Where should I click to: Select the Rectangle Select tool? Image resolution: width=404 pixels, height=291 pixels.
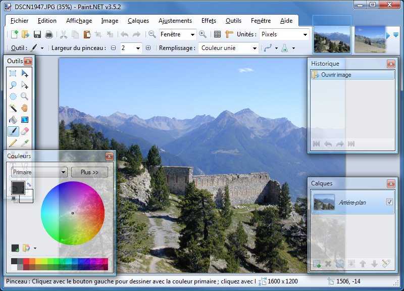[13, 74]
